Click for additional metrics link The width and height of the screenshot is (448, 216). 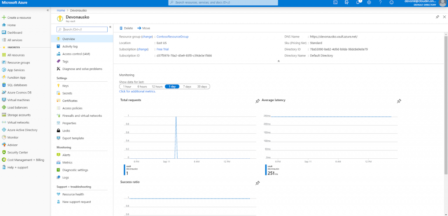coord(137,91)
